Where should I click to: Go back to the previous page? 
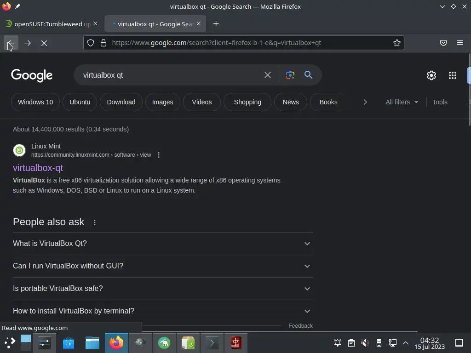(11, 43)
